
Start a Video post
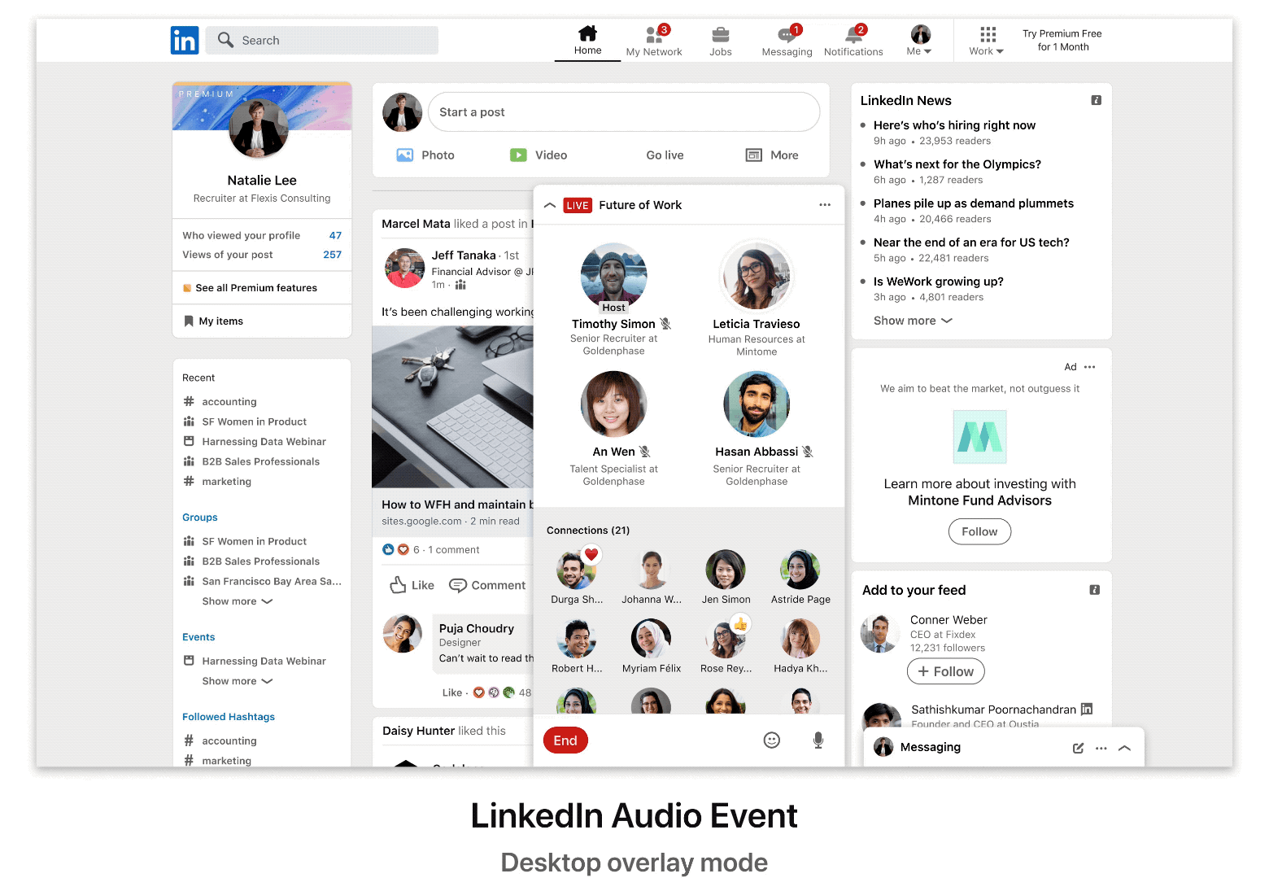tap(539, 155)
